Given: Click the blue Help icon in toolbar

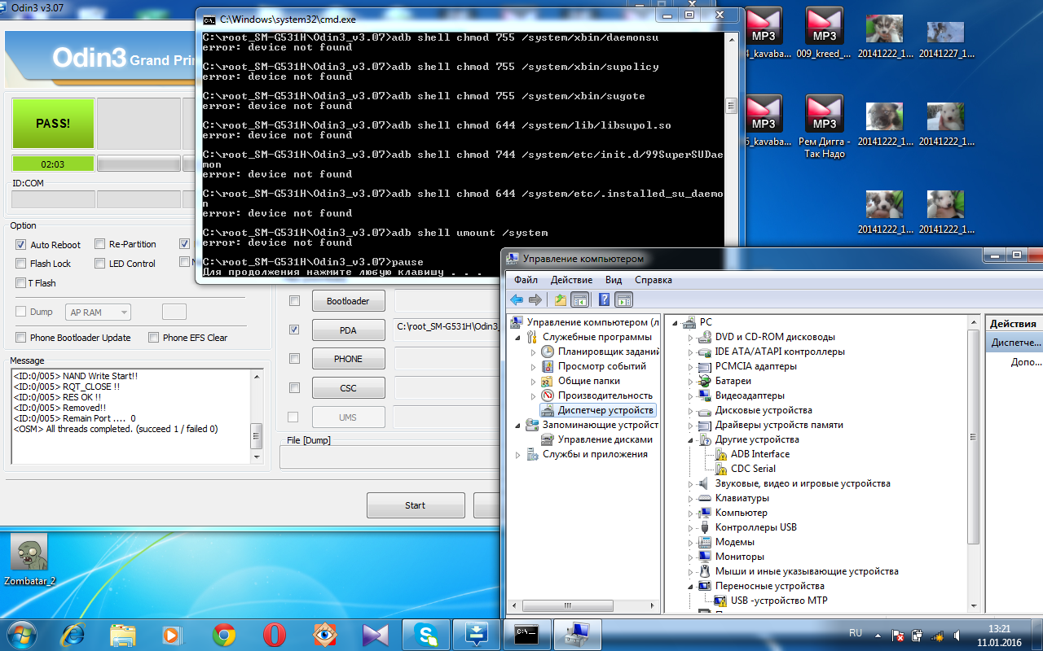Looking at the screenshot, I should point(604,299).
